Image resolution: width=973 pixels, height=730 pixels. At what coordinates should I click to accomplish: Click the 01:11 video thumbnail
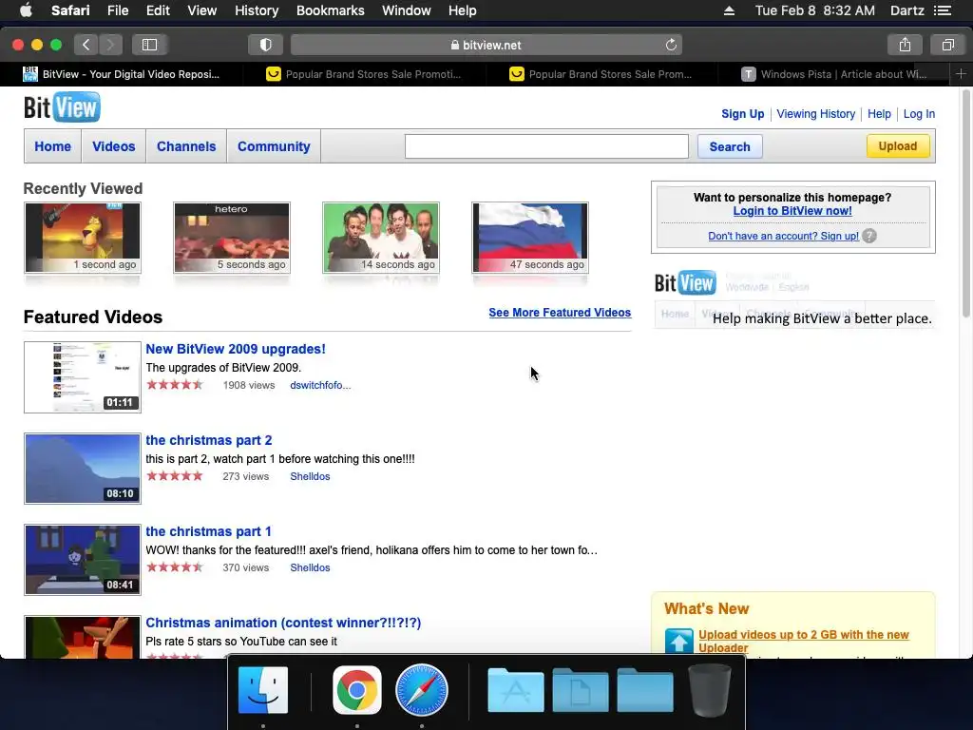point(83,376)
